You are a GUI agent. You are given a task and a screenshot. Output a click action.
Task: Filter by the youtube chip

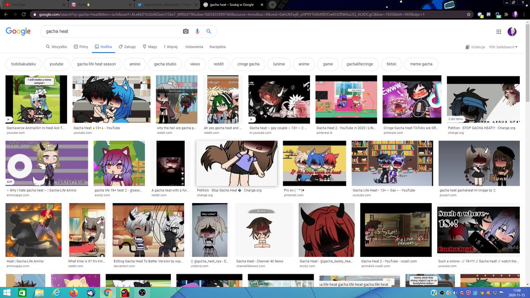pyautogui.click(x=57, y=64)
